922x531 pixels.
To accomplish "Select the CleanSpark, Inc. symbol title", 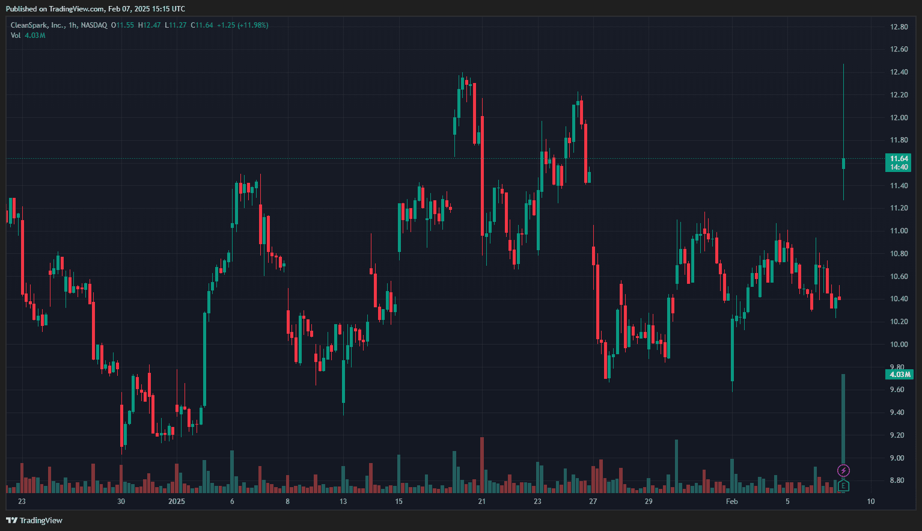I will (x=38, y=25).
